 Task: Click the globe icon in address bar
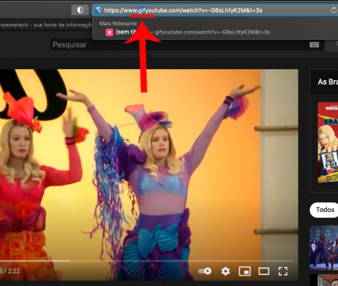pos(99,10)
